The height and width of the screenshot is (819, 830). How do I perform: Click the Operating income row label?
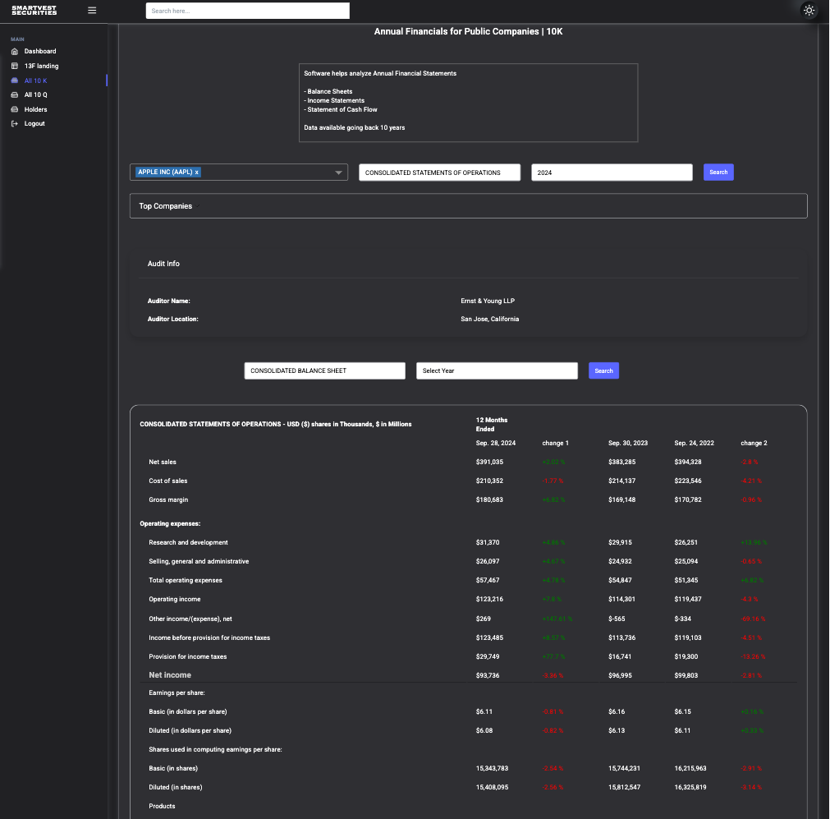(x=175, y=600)
